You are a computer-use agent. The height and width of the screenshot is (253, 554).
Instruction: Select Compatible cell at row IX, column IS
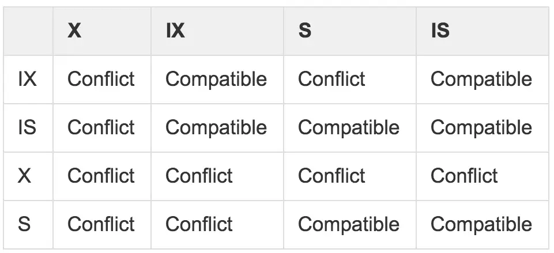(481, 79)
